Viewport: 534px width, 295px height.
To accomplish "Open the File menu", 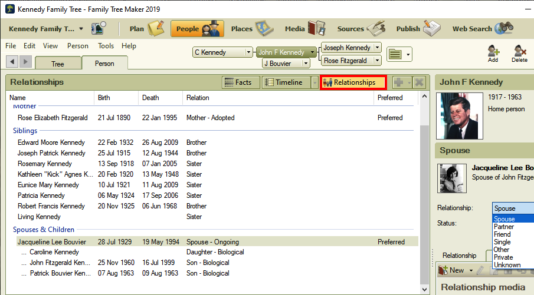I will [x=11, y=45].
